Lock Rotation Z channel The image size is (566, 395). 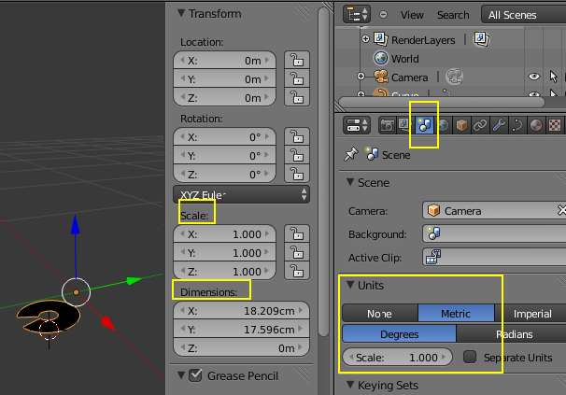point(297,174)
